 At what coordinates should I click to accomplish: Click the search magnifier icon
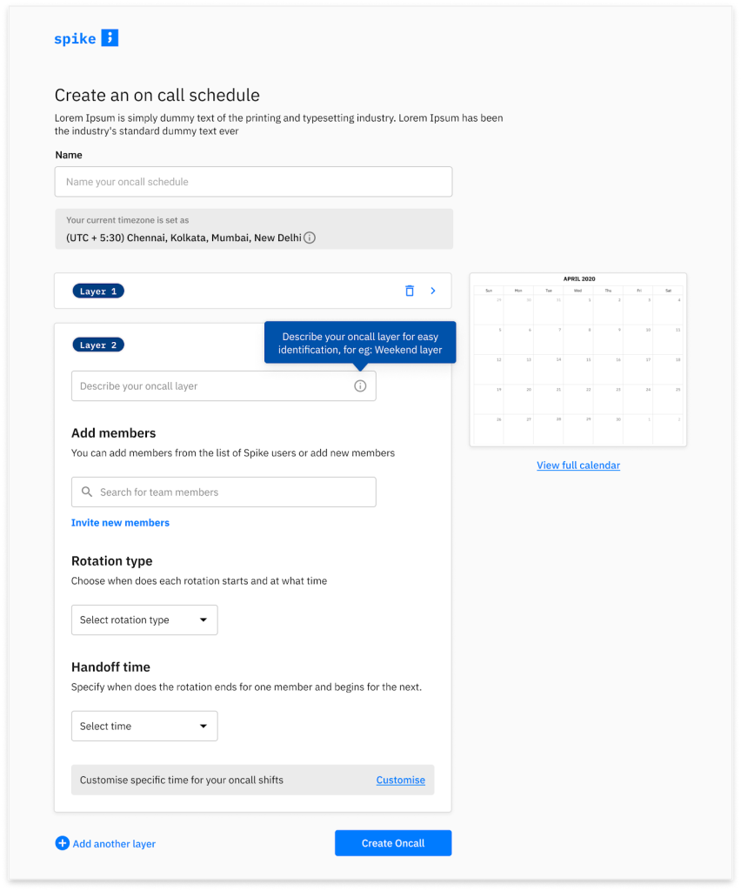point(87,492)
